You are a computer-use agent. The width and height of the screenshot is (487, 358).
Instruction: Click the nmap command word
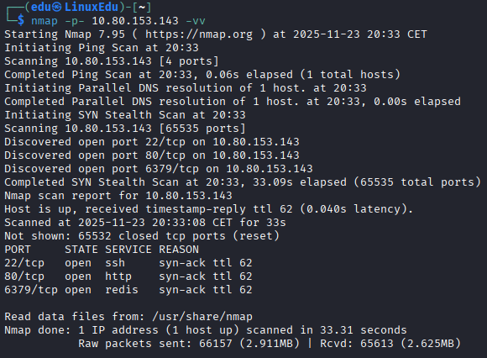(x=45, y=21)
